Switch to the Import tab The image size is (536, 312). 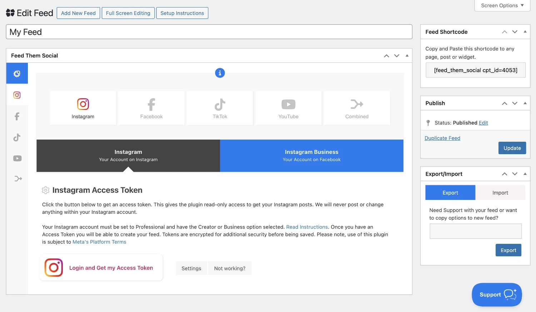(500, 193)
